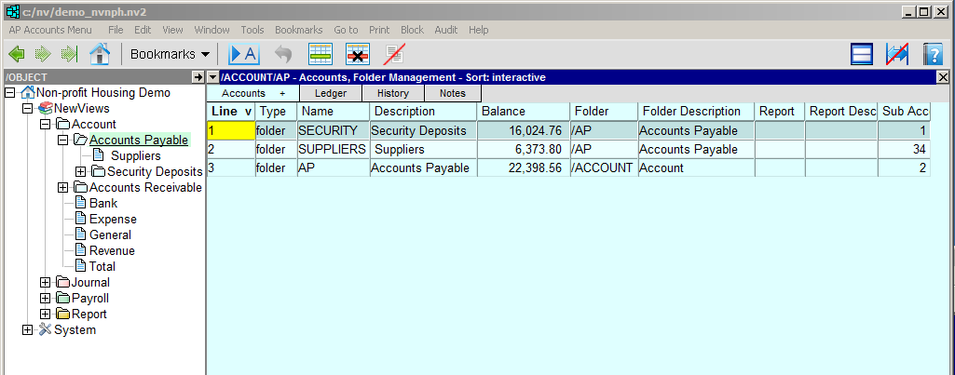Screen dimensions: 955x375
Task: Open the Bookmarks dropdown in toolbar
Action: tap(170, 54)
